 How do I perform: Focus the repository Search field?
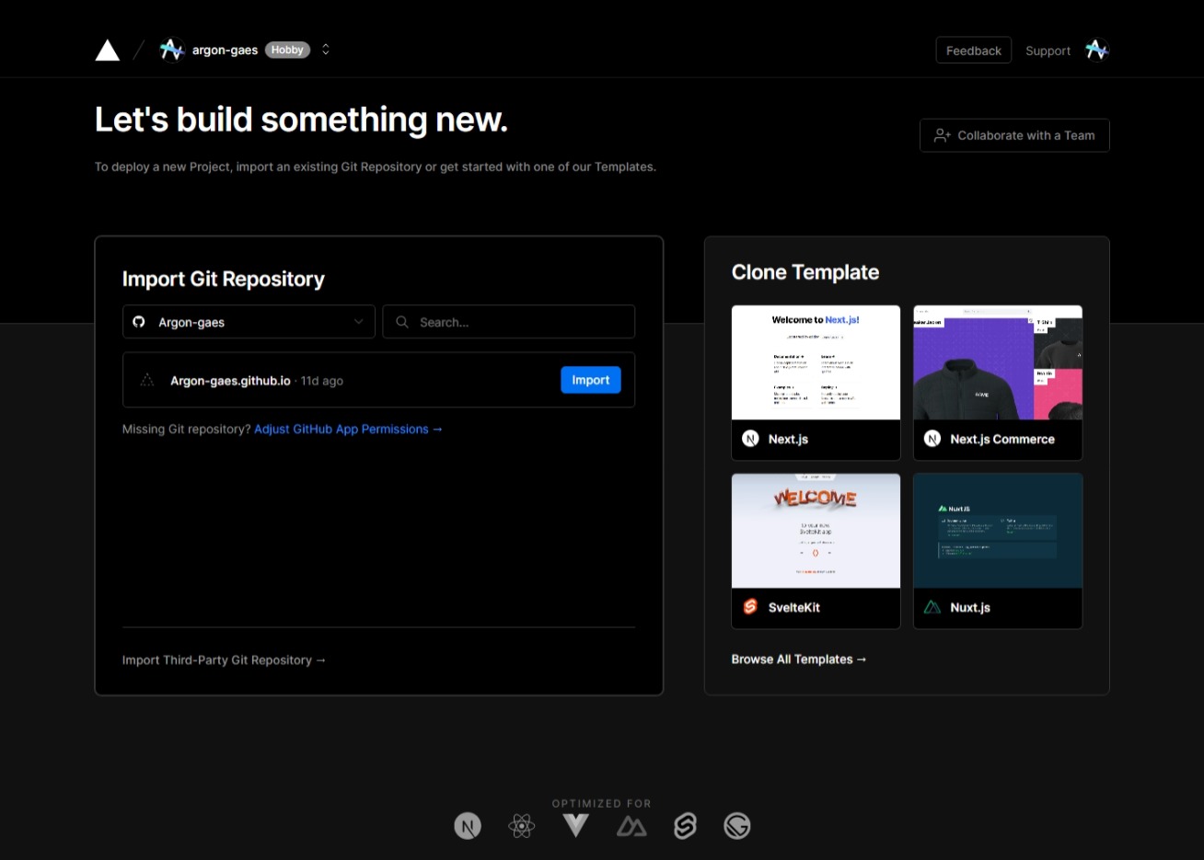509,322
